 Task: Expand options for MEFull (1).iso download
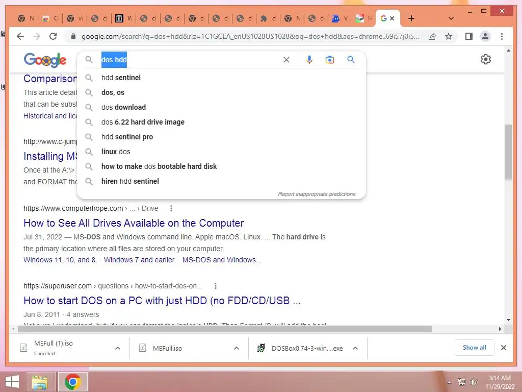tap(118, 348)
